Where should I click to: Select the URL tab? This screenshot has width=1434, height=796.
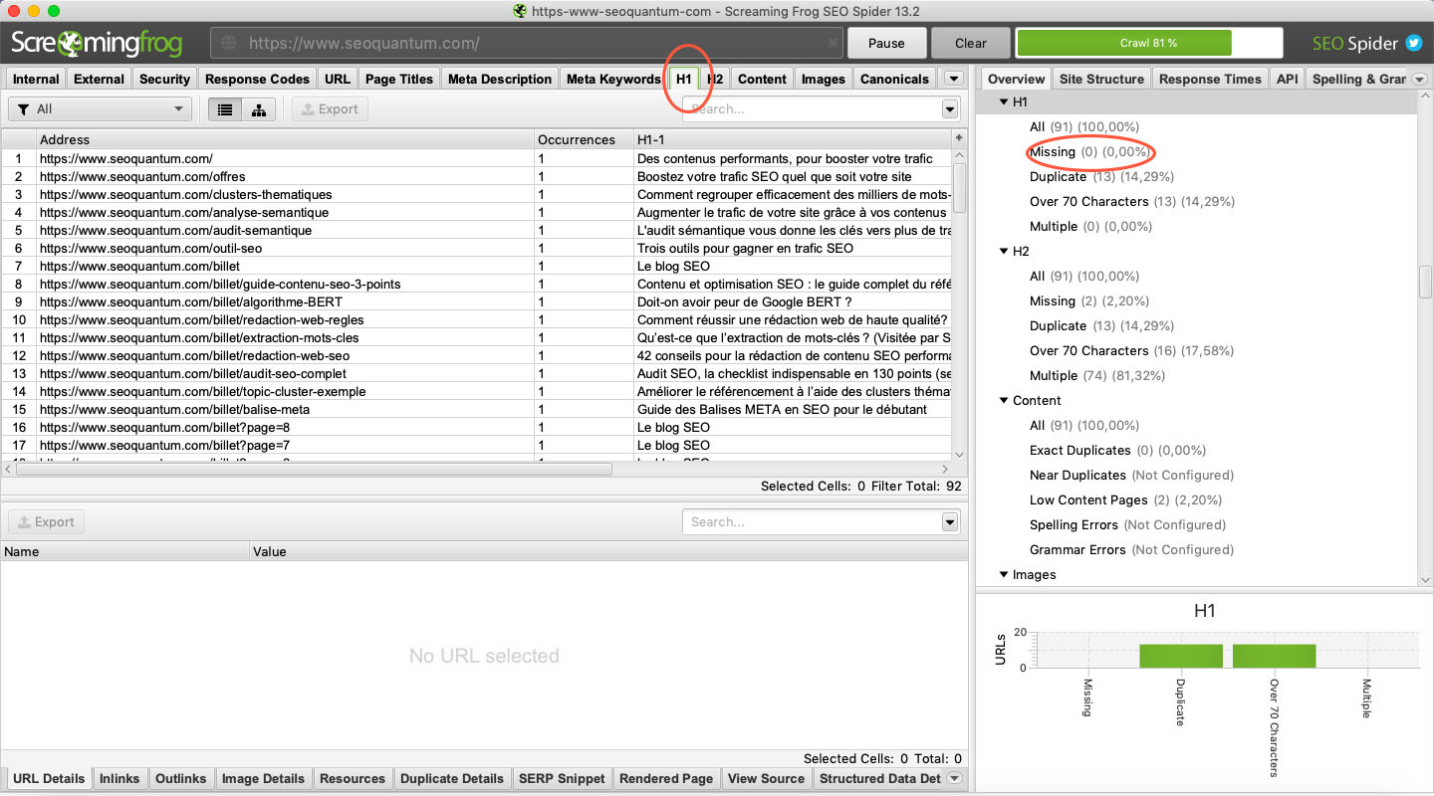[x=338, y=79]
